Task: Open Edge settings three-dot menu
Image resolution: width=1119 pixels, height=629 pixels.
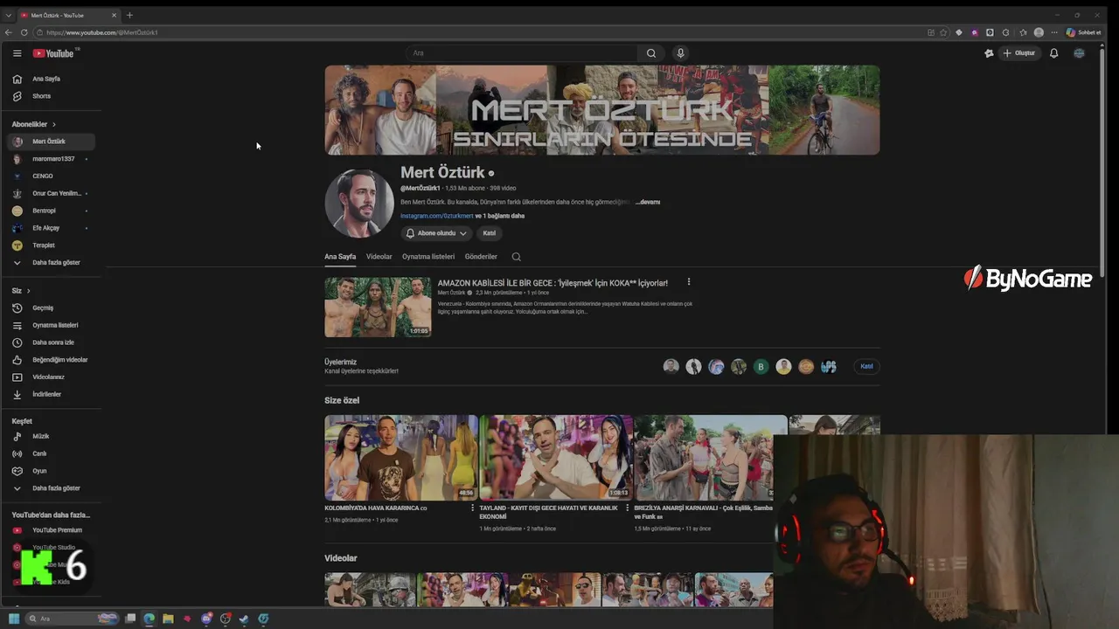Action: click(1054, 32)
